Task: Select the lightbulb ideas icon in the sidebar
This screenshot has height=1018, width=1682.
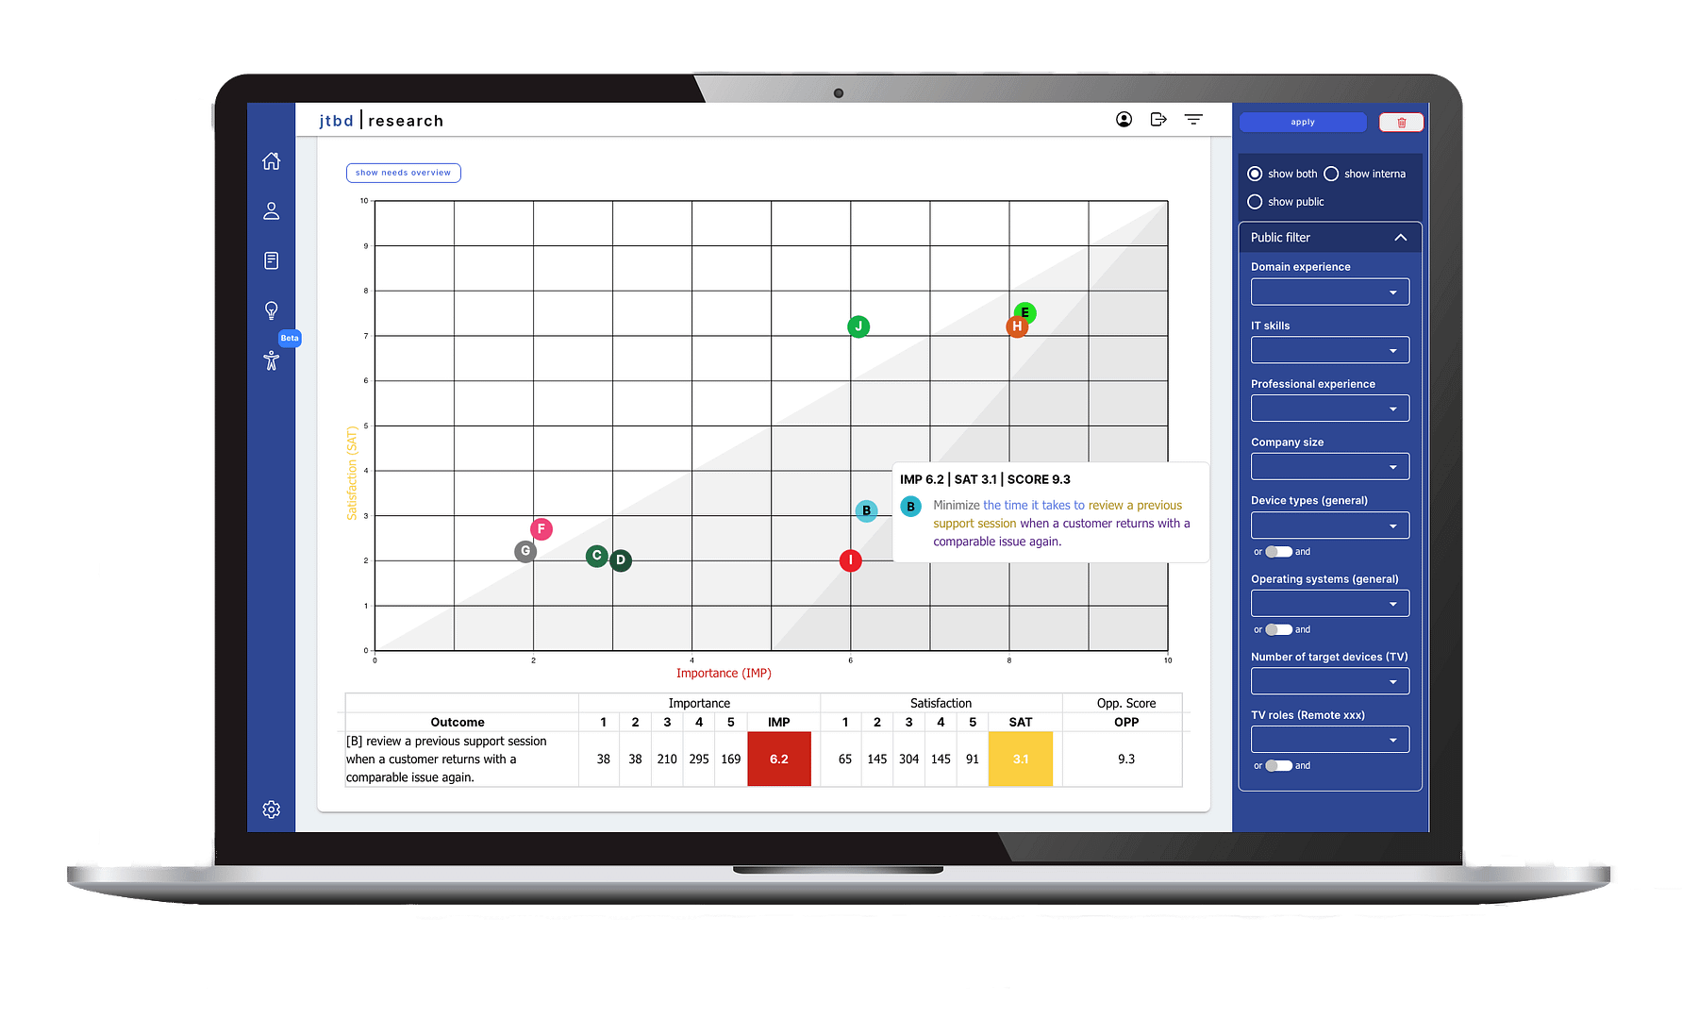Action: point(272,309)
